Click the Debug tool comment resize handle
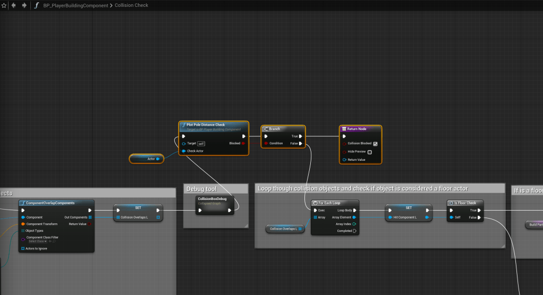 (x=246, y=226)
